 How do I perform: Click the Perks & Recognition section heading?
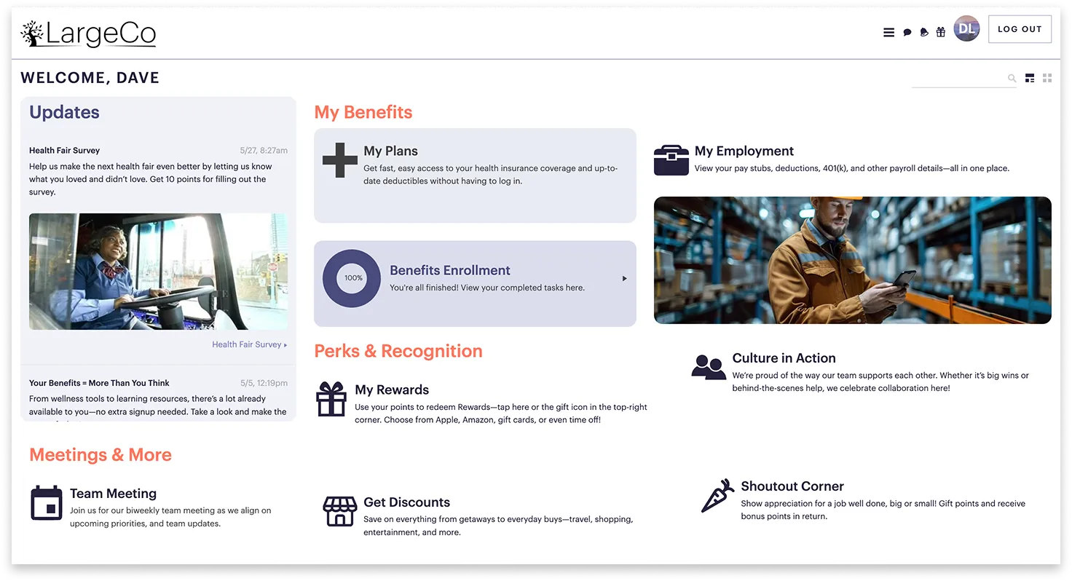coord(398,351)
